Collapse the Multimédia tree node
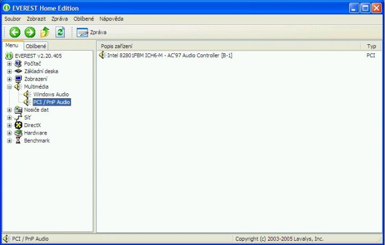Screen dimensions: 385x245 (9, 86)
